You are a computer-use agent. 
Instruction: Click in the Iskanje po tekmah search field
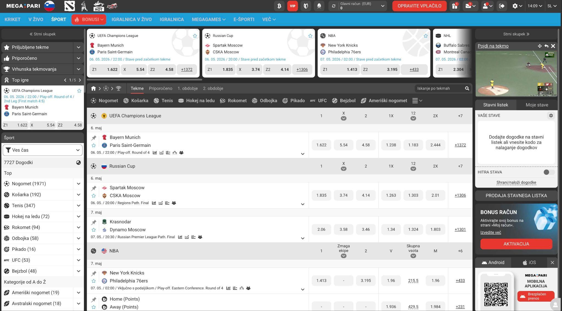click(440, 89)
